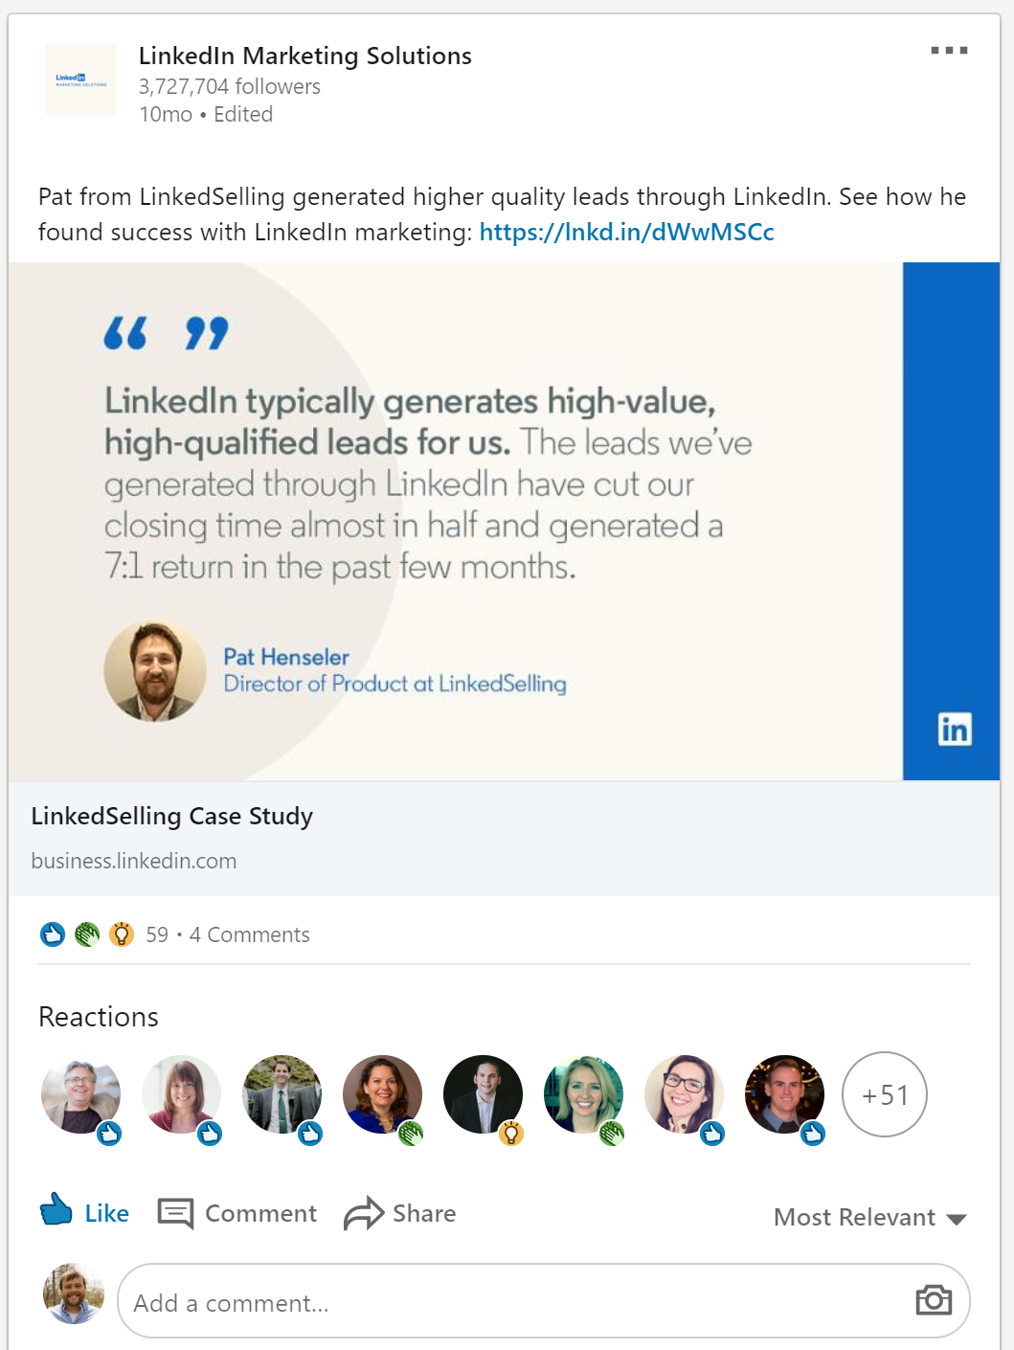Open LinkedSelling Case Study link title

point(172,816)
